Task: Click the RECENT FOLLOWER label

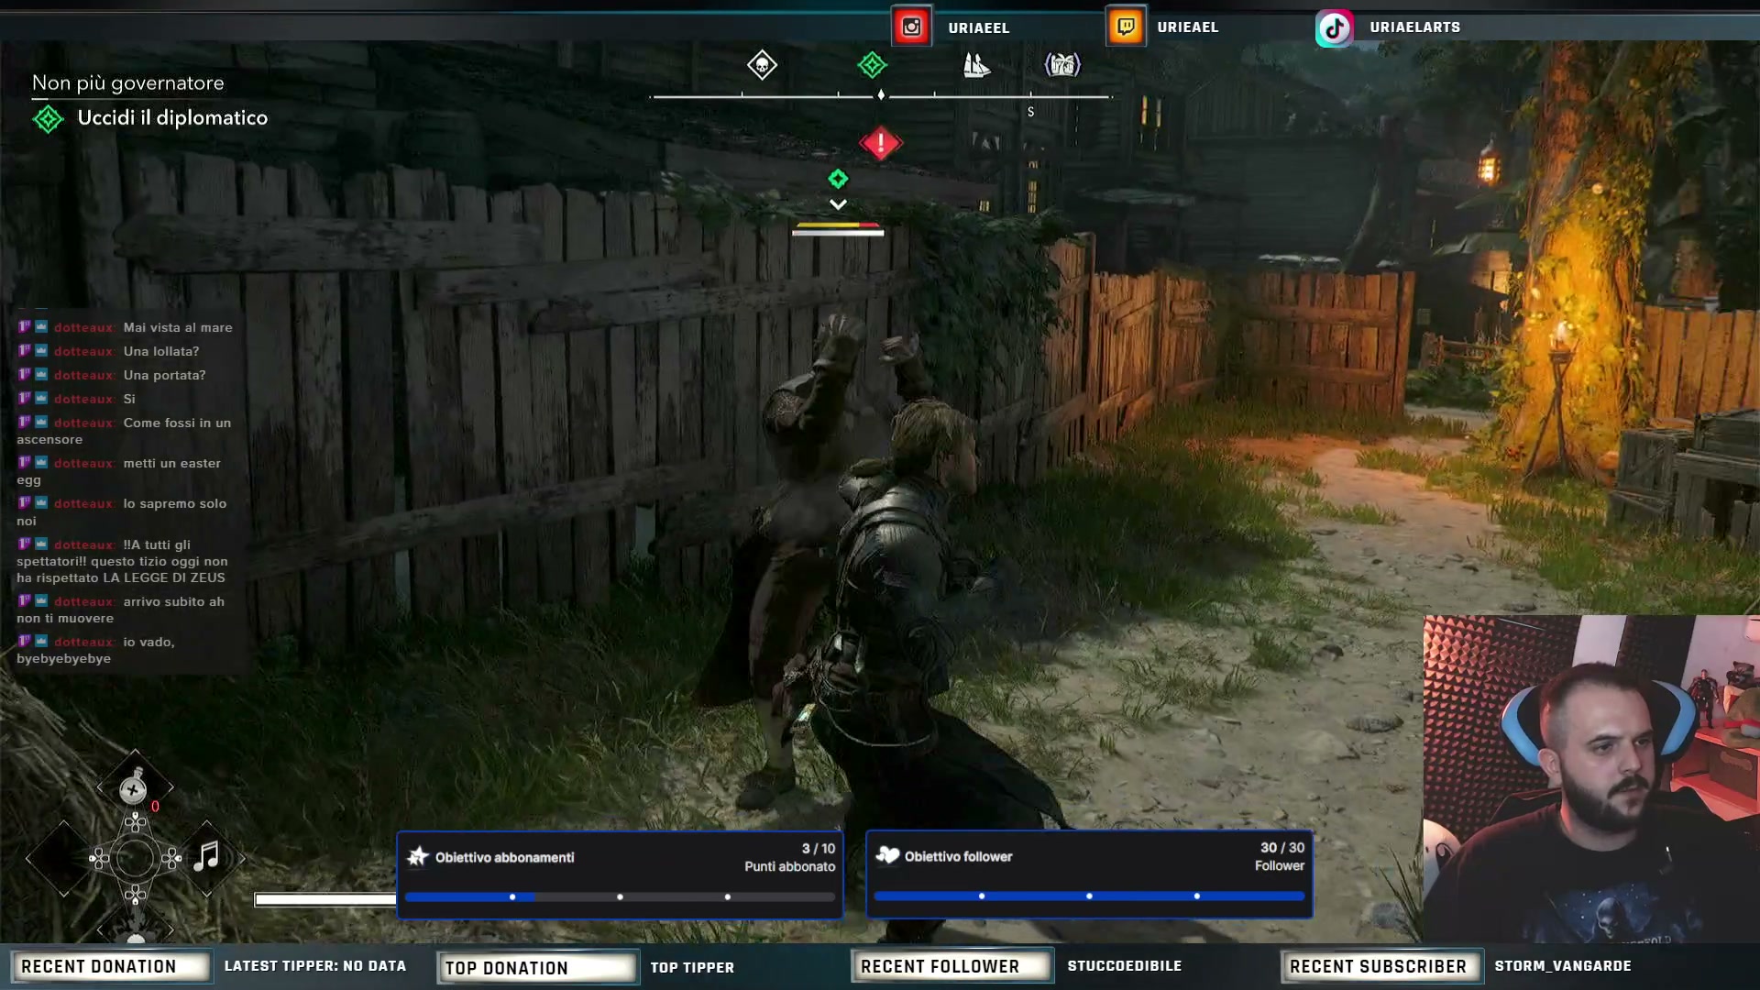Action: pos(951,966)
